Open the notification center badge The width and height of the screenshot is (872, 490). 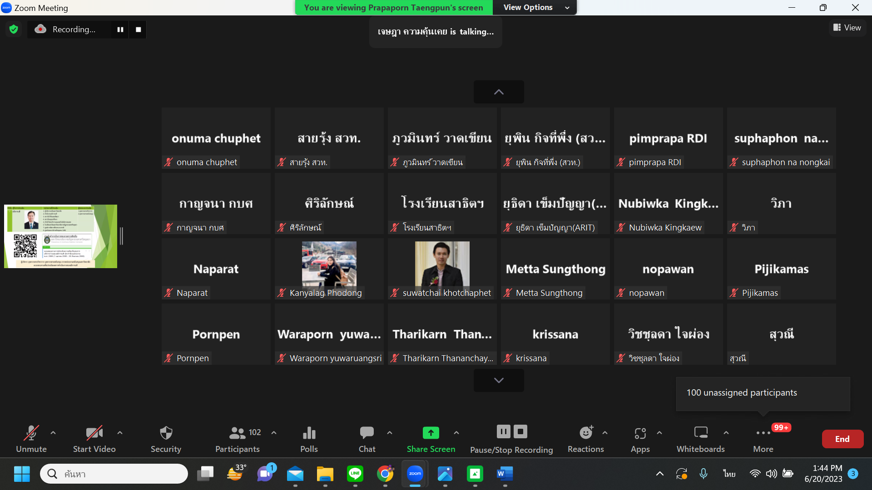(853, 474)
